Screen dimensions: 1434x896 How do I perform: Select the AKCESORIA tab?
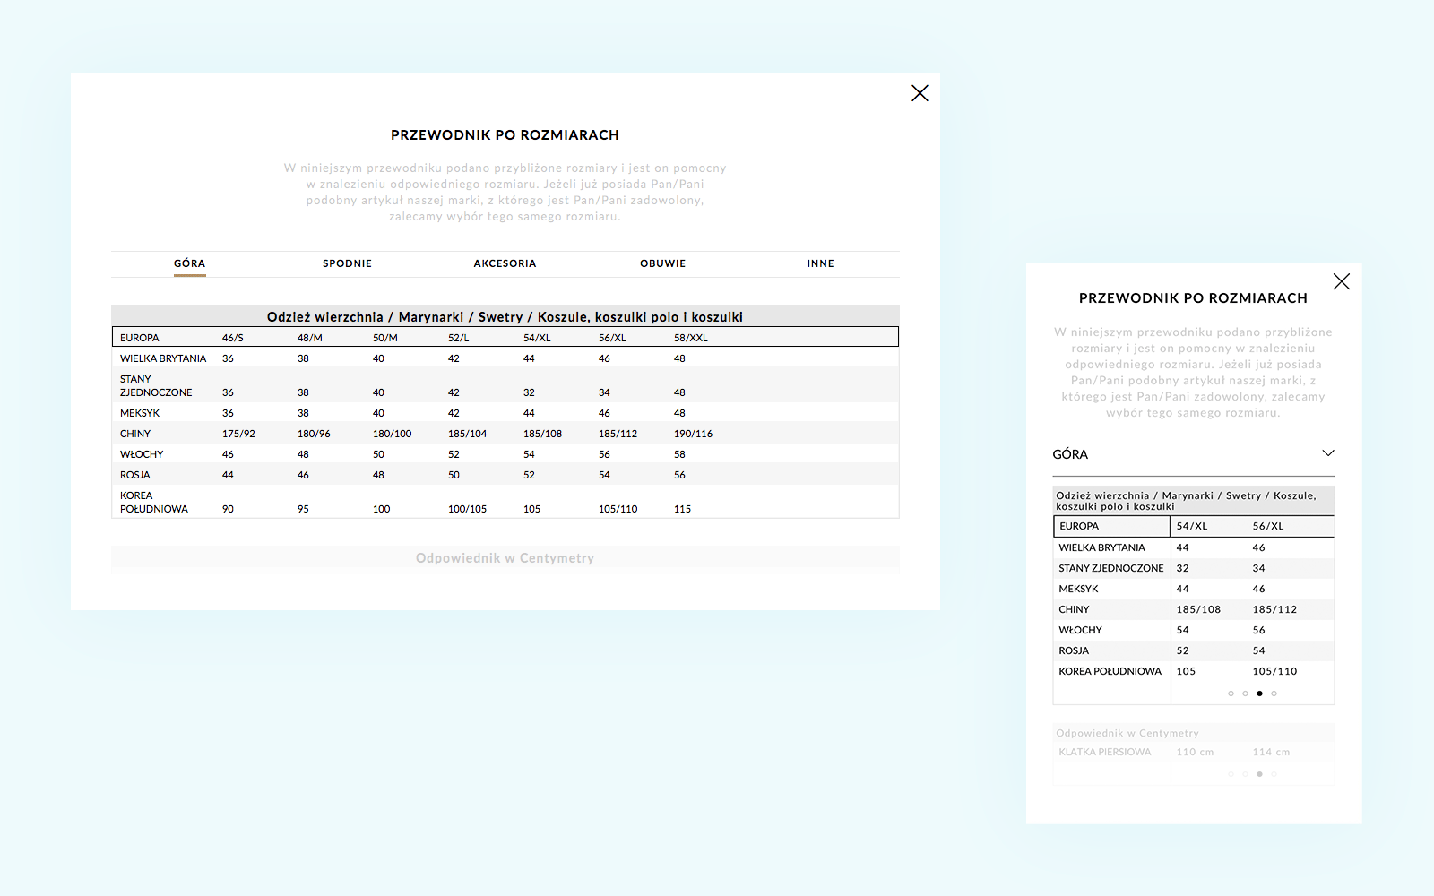(505, 263)
